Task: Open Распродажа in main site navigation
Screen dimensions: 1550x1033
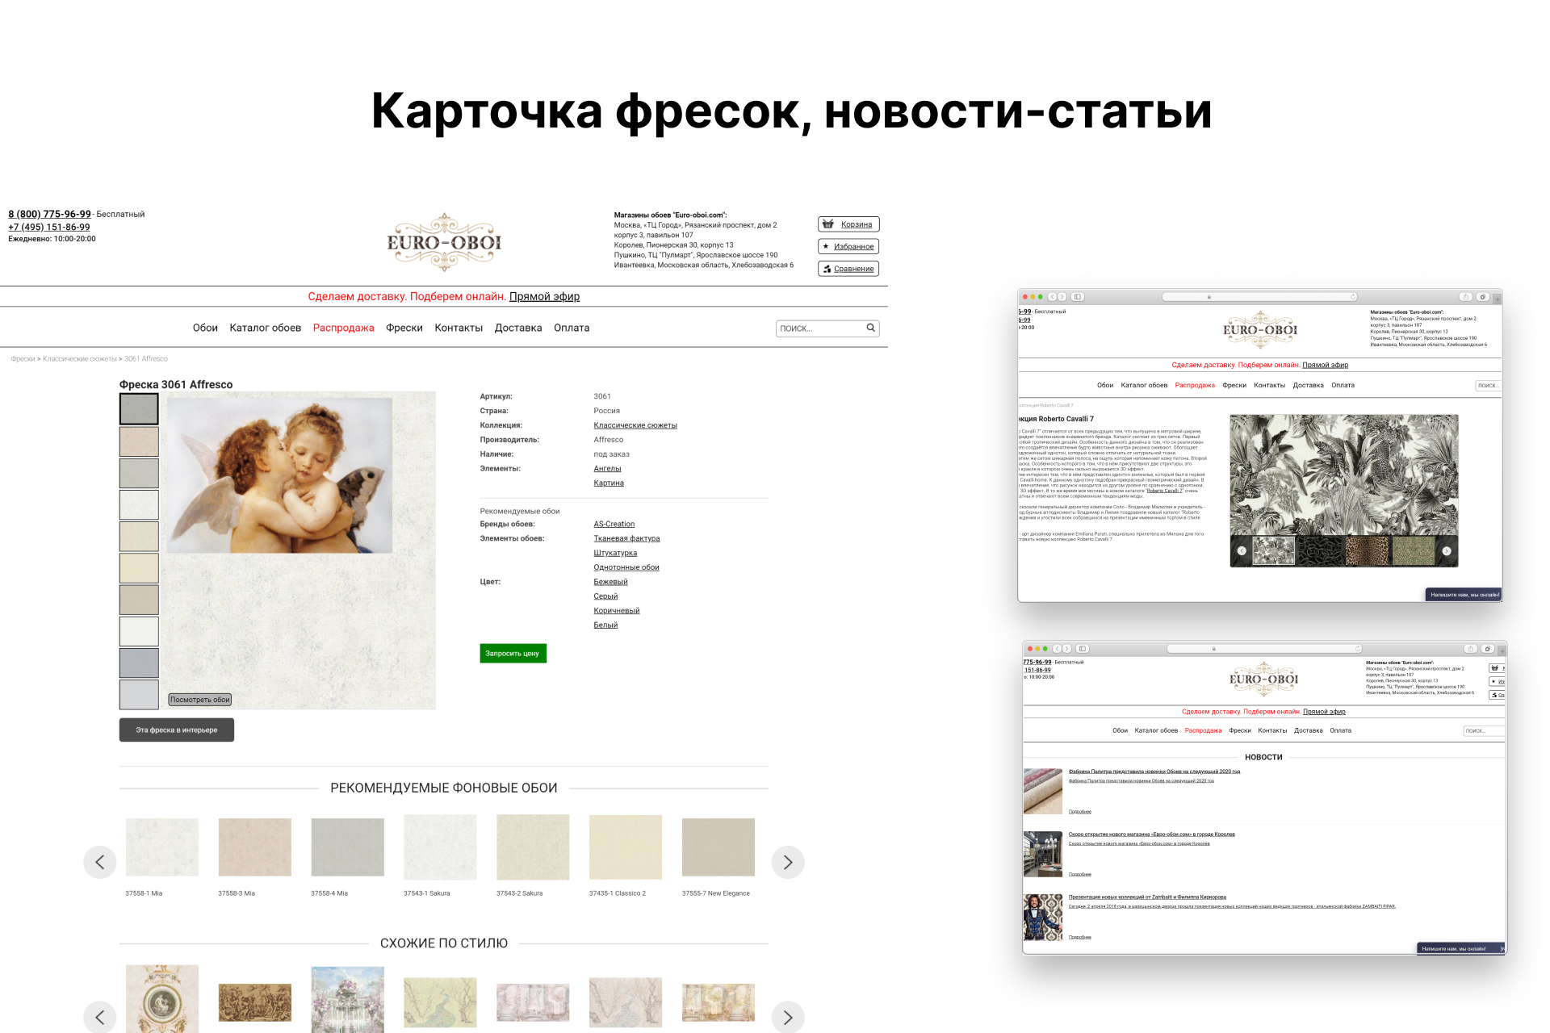Action: pos(343,328)
